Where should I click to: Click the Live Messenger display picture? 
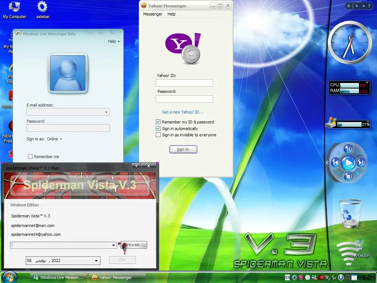pos(68,73)
